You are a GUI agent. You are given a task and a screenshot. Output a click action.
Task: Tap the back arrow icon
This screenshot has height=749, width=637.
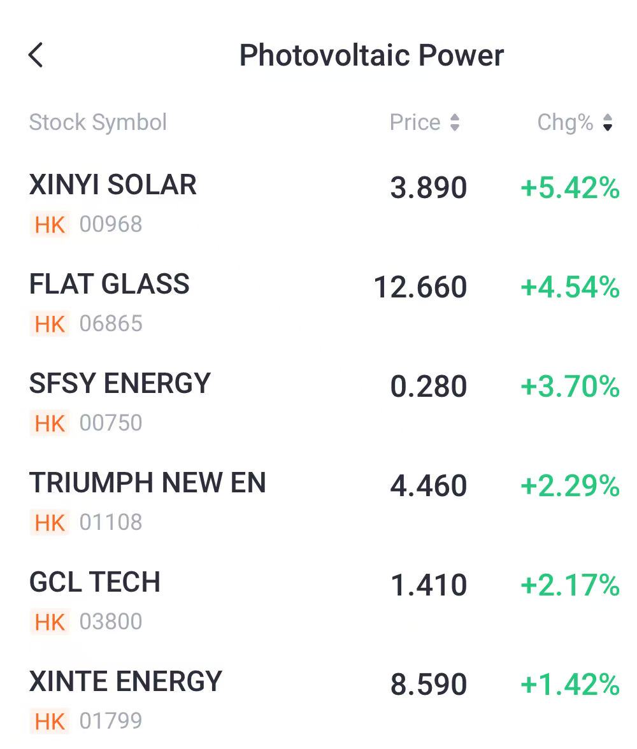pos(36,55)
